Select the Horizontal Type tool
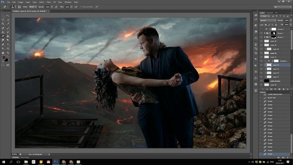 [x=8, y=44]
